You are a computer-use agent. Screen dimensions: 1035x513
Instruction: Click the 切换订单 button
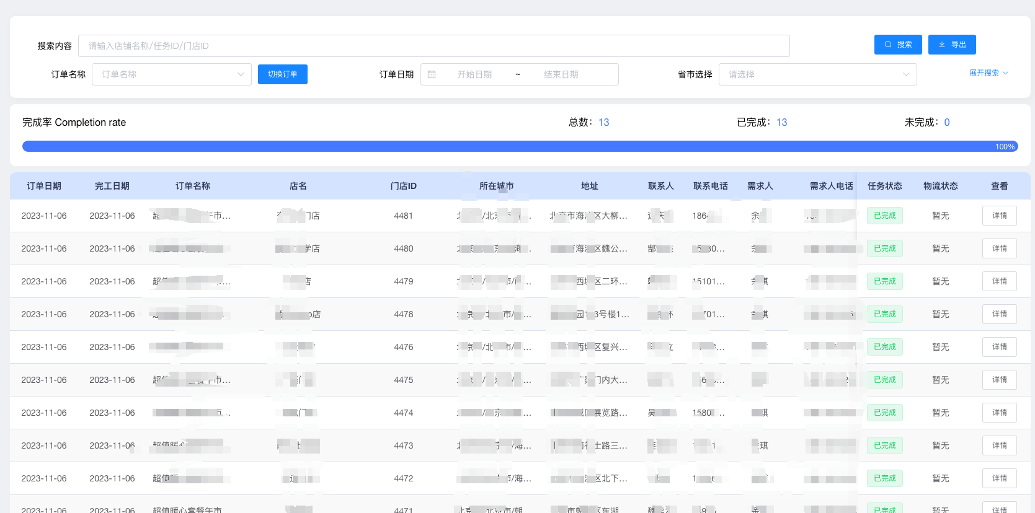click(283, 74)
